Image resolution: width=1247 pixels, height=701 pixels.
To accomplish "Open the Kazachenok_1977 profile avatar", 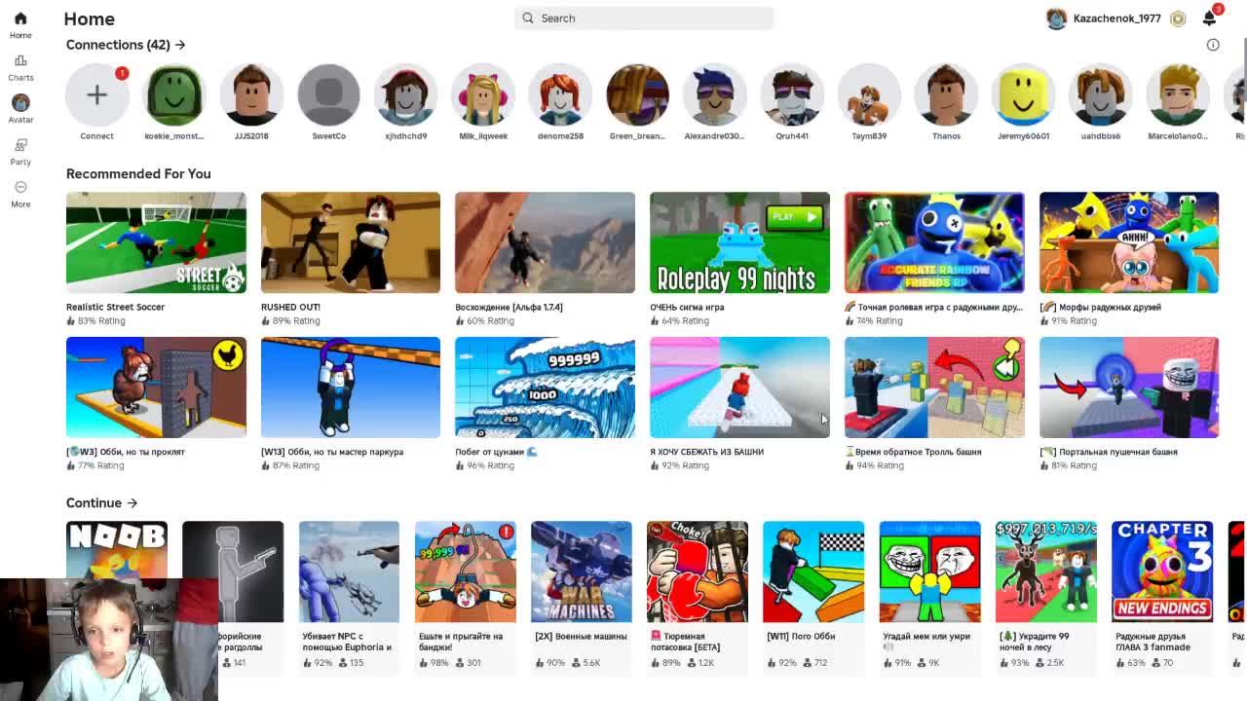I will click(x=1056, y=18).
